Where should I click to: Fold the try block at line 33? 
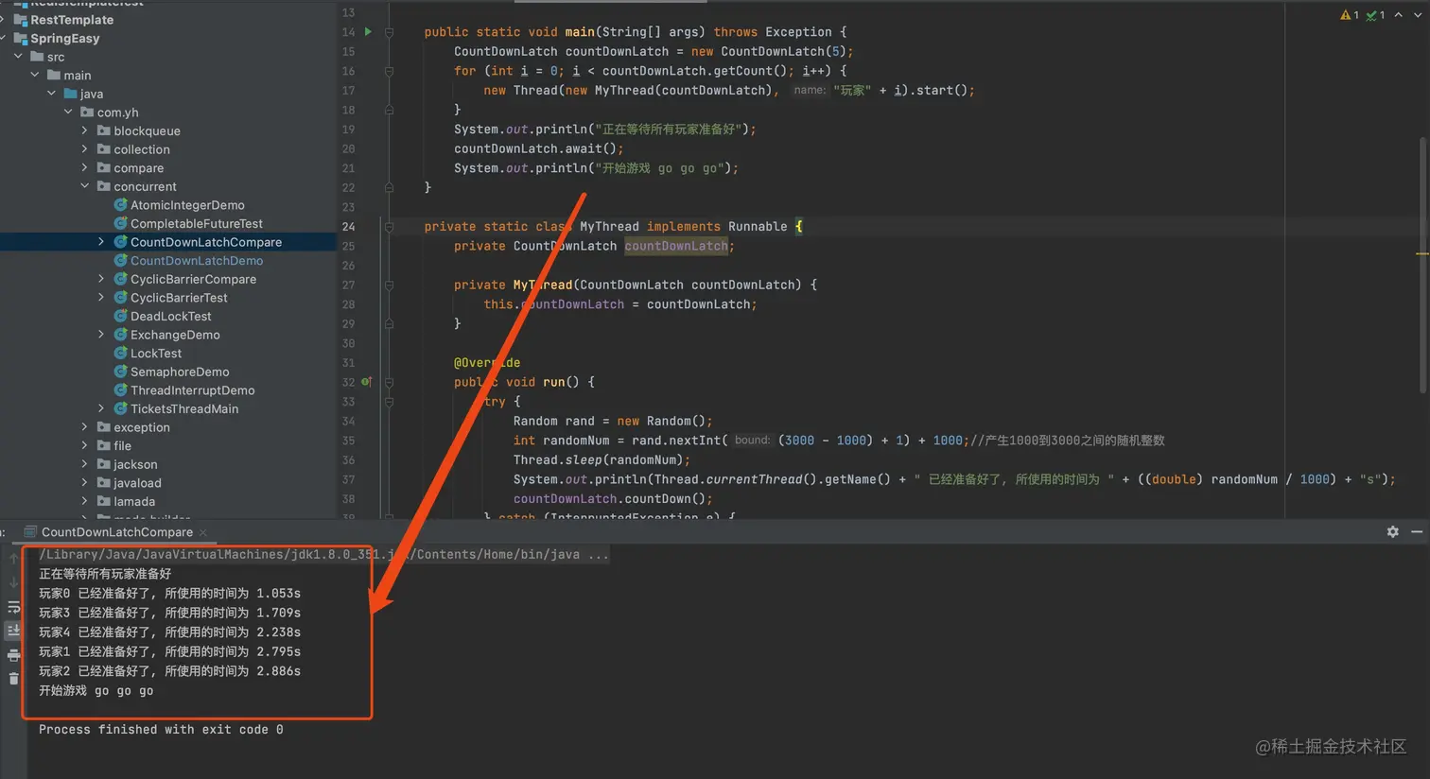(x=389, y=402)
